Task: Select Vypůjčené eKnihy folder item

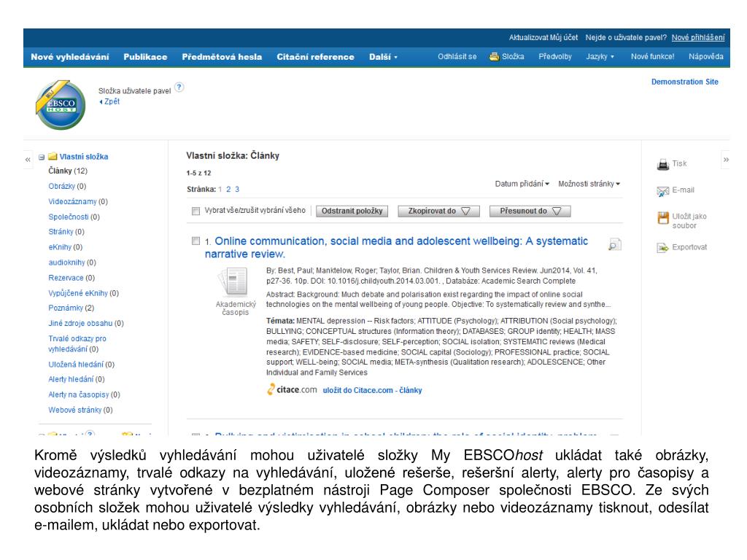Action: 83,293
